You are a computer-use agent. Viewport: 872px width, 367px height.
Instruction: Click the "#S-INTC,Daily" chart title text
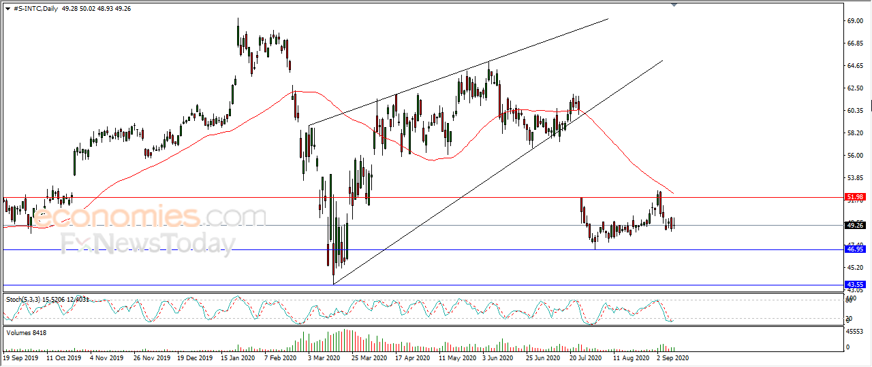[x=36, y=7]
